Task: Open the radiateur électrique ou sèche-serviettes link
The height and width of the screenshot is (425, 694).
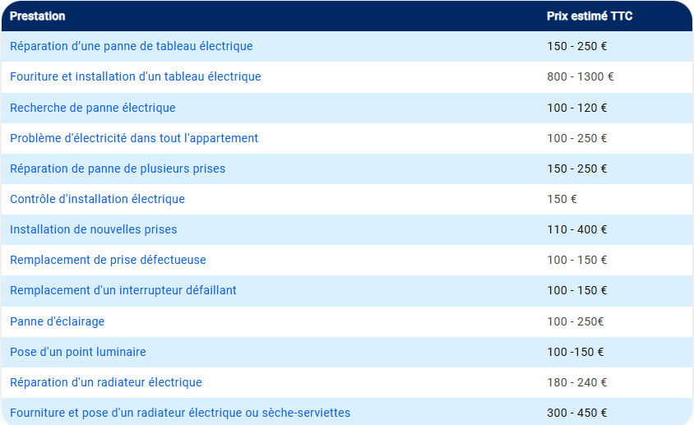Action: point(180,413)
